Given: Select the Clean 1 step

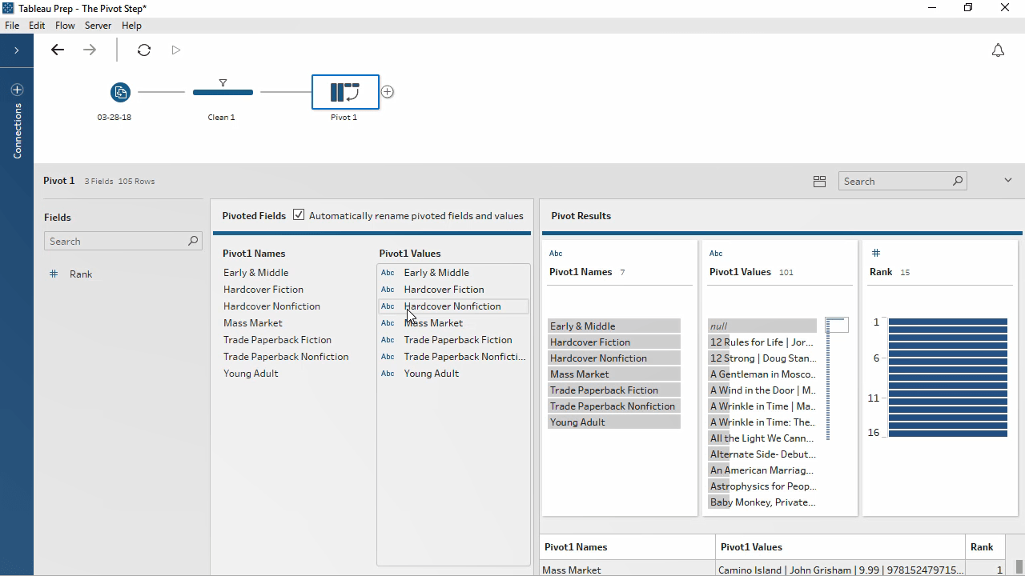Looking at the screenshot, I should pyautogui.click(x=223, y=92).
